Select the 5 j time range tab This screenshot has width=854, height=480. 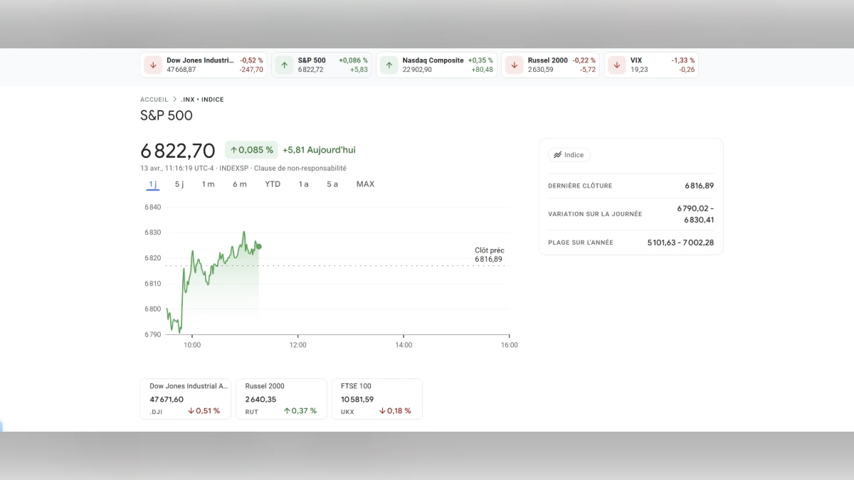pyautogui.click(x=179, y=183)
